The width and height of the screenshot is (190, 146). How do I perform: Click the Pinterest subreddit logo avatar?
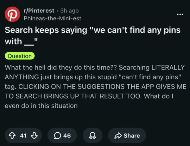(12, 15)
